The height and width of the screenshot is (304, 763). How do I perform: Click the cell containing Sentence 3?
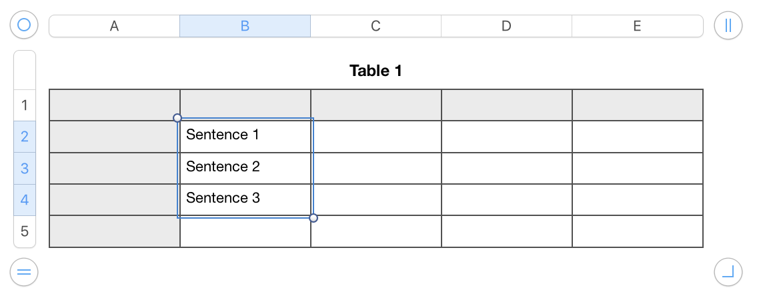[245, 199]
